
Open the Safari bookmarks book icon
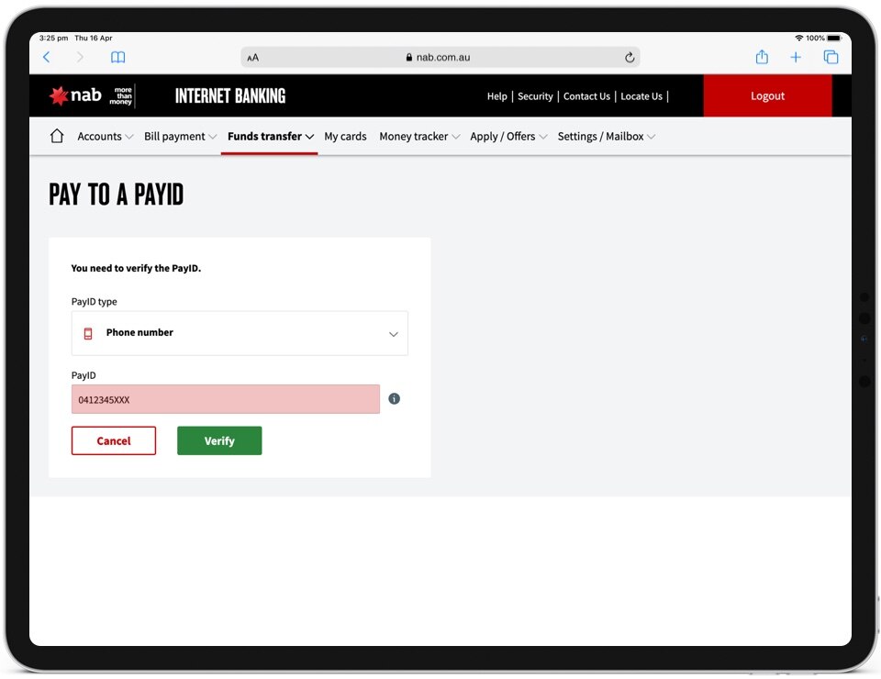(118, 57)
